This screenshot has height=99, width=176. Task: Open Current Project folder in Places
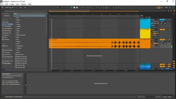(8, 50)
